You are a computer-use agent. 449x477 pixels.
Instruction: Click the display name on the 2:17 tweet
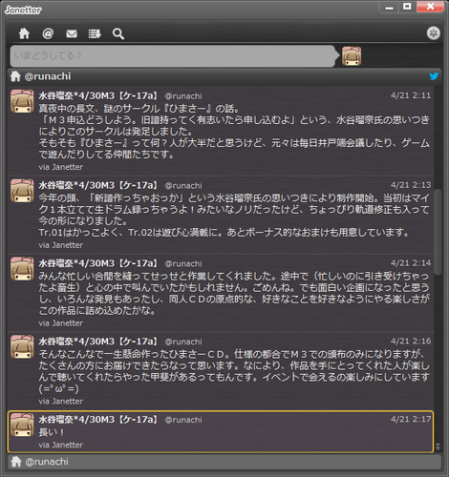point(98,420)
